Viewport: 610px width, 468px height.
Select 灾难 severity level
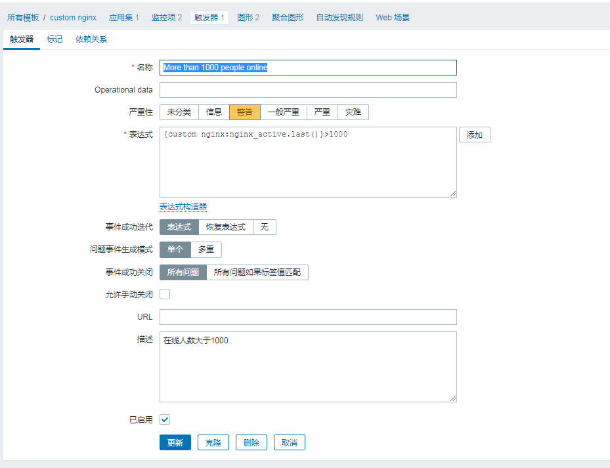point(353,112)
